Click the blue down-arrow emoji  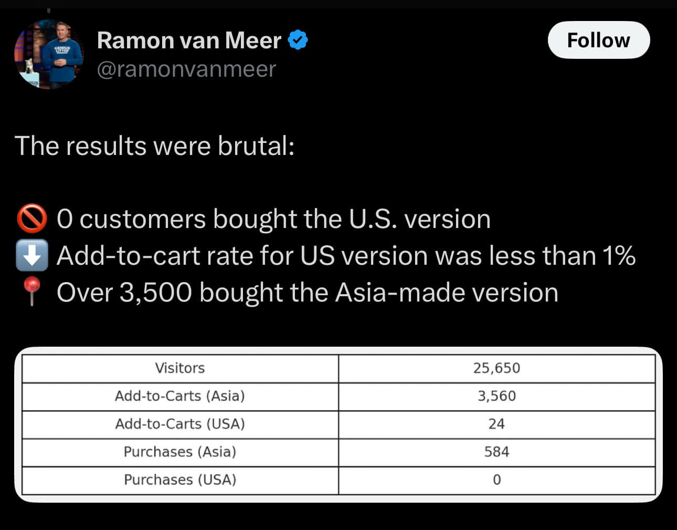[x=32, y=256]
